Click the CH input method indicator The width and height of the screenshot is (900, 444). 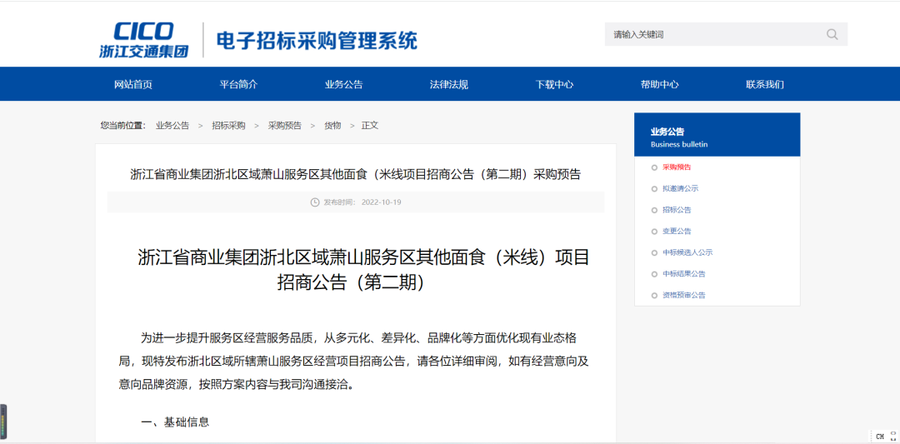click(x=880, y=437)
